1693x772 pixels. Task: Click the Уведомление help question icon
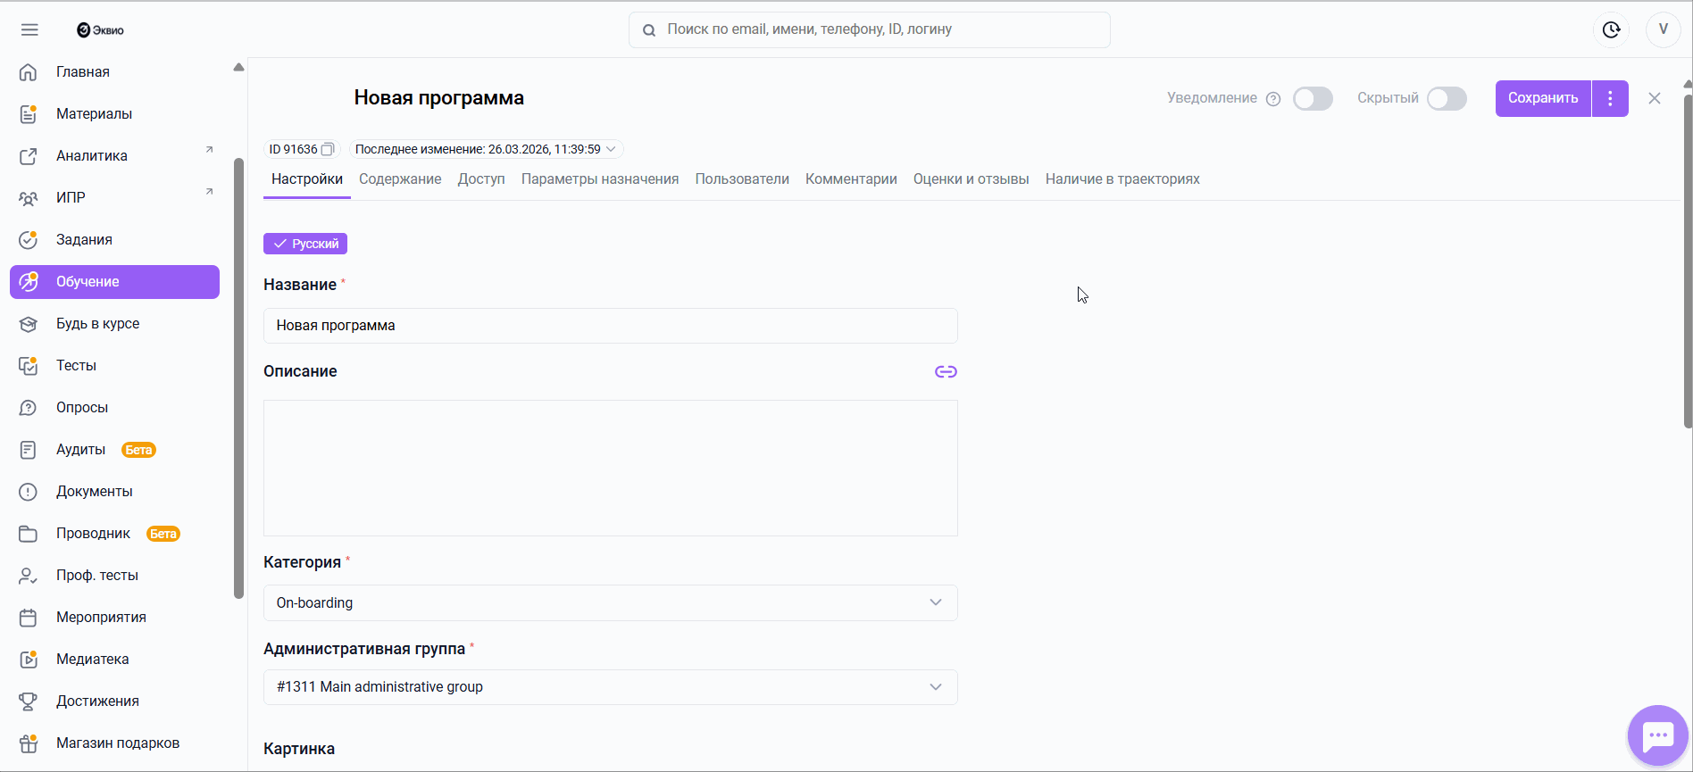click(x=1273, y=99)
